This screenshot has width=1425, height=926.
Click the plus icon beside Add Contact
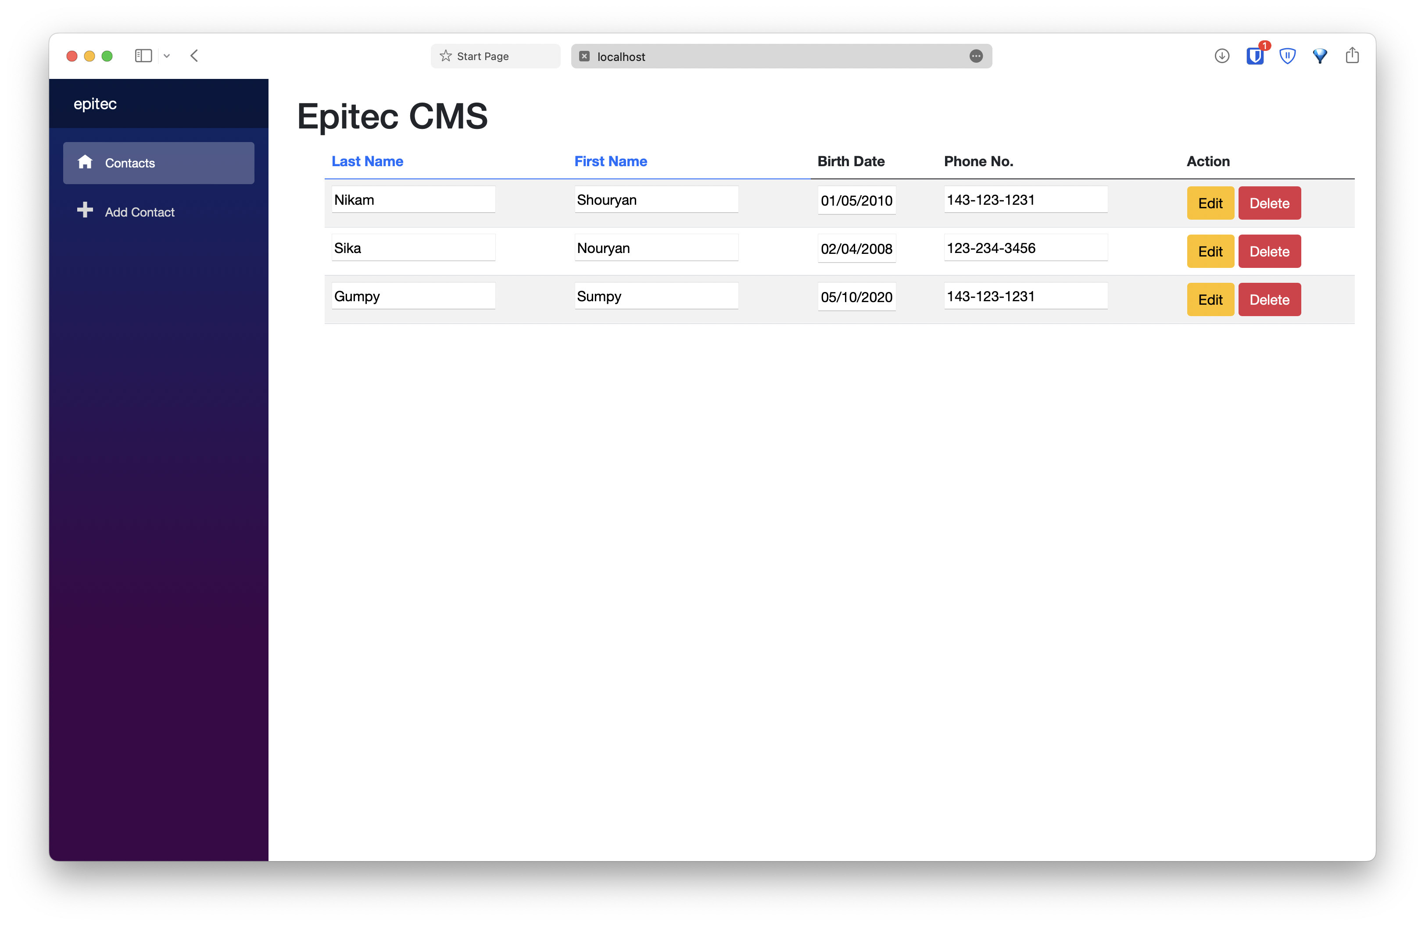pyautogui.click(x=85, y=210)
